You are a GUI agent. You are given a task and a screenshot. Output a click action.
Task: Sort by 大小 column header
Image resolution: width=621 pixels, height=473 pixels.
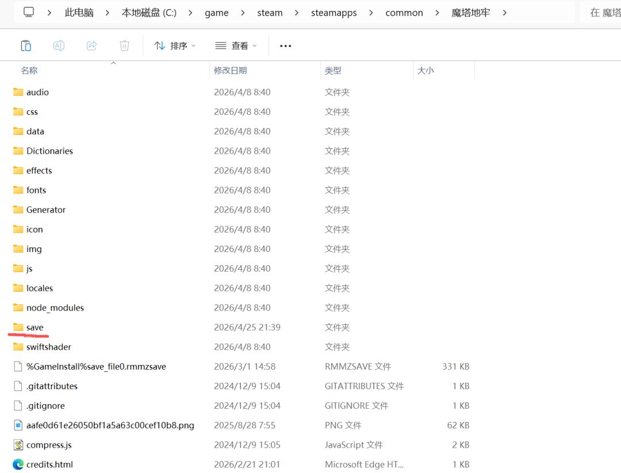click(x=425, y=71)
